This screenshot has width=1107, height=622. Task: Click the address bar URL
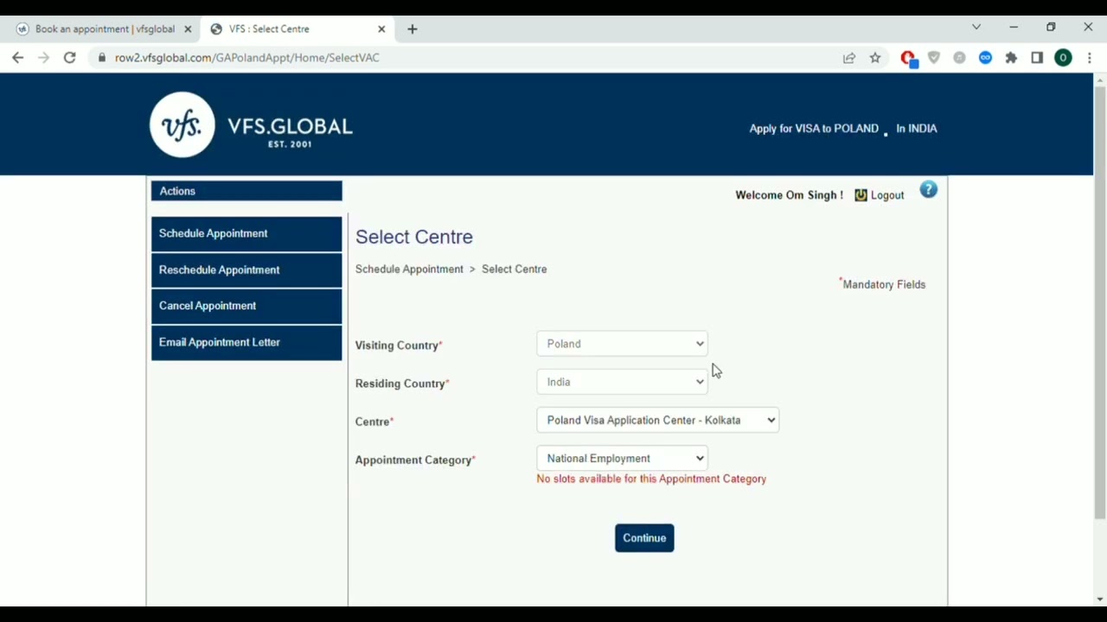tap(247, 58)
